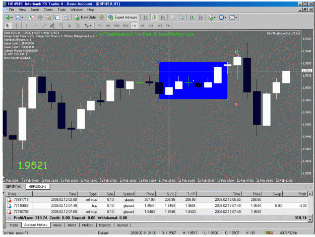Screen dimensions: 315x237
Task: Select the Fibonacci Retracement tool
Action: (x=61, y=26)
